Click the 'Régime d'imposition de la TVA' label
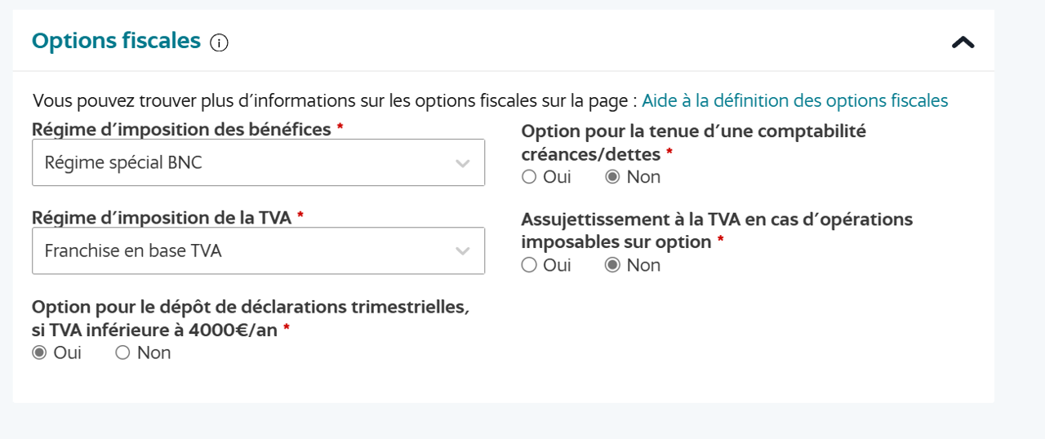Image resolution: width=1045 pixels, height=439 pixels. coord(162,217)
